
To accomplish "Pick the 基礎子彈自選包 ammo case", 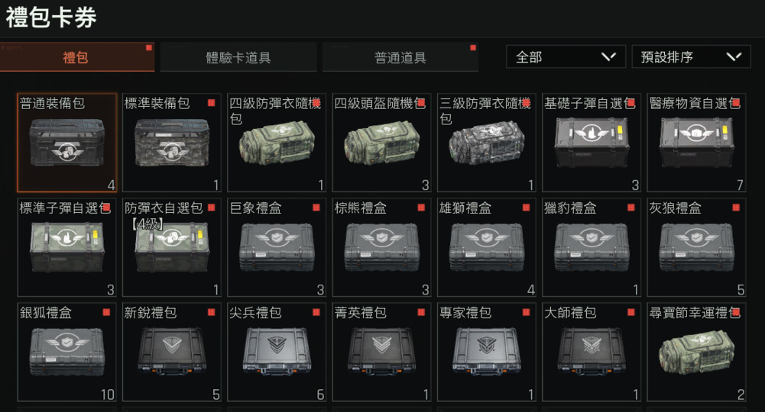I will point(592,143).
